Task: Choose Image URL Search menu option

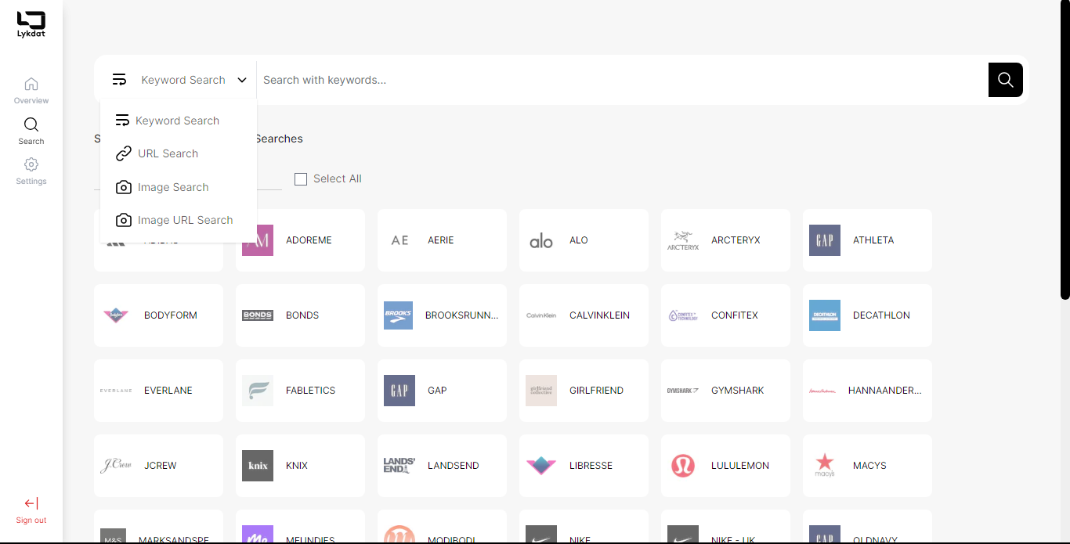Action: click(179, 220)
